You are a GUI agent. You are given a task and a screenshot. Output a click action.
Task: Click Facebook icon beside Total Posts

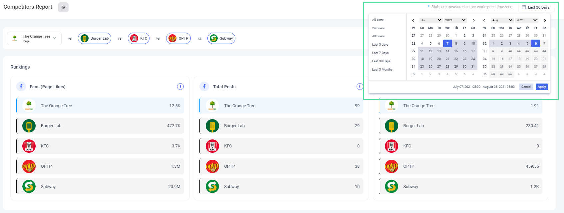(204, 87)
